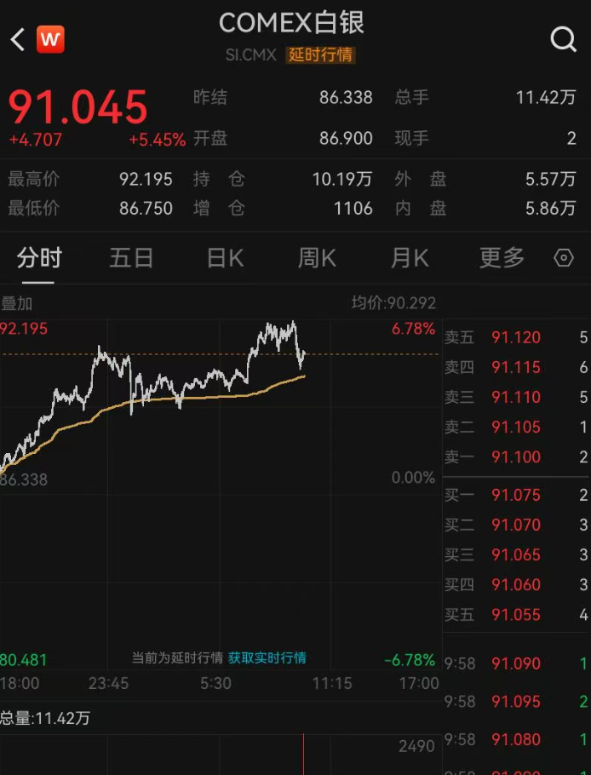Tap 获取实时行情 link

[267, 657]
